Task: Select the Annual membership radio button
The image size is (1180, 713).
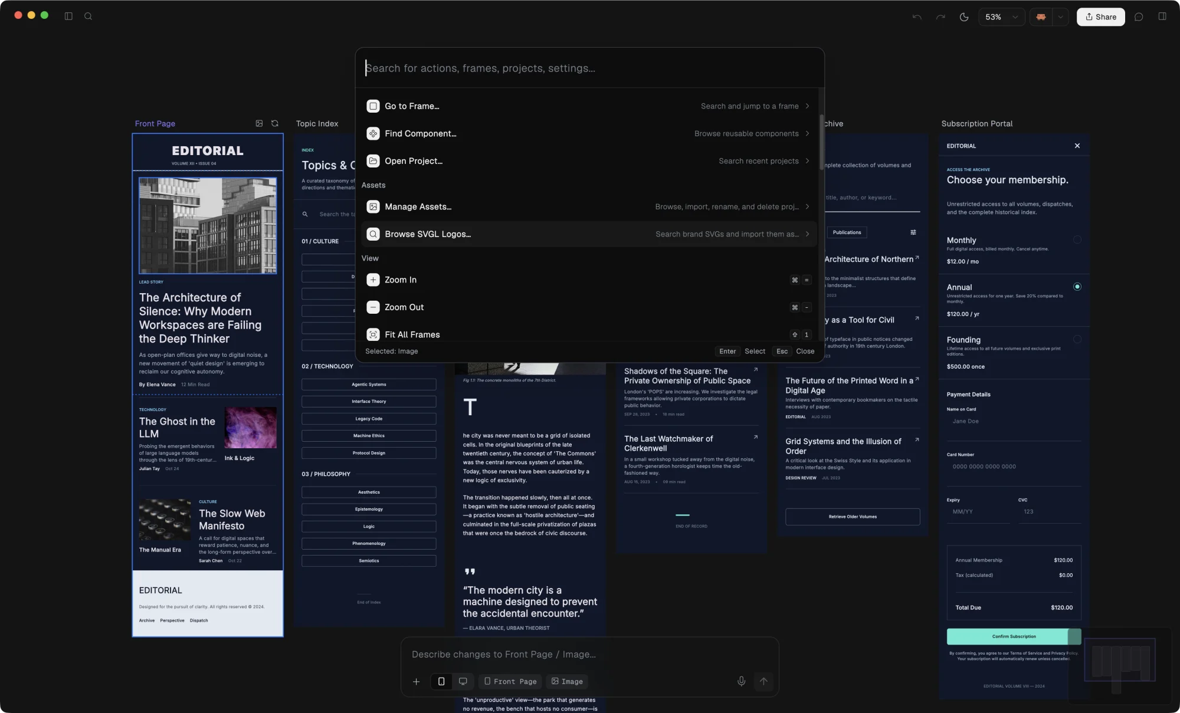Action: (1077, 287)
